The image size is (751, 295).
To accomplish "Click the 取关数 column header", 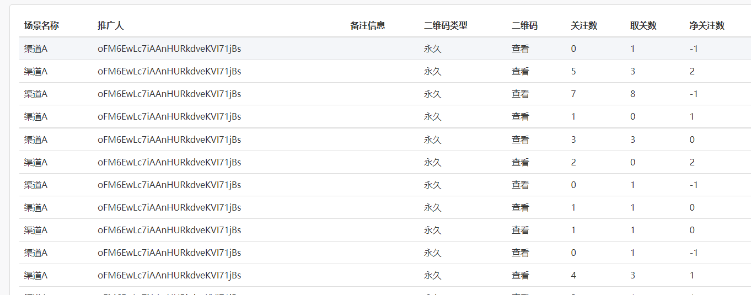I will pyautogui.click(x=643, y=25).
